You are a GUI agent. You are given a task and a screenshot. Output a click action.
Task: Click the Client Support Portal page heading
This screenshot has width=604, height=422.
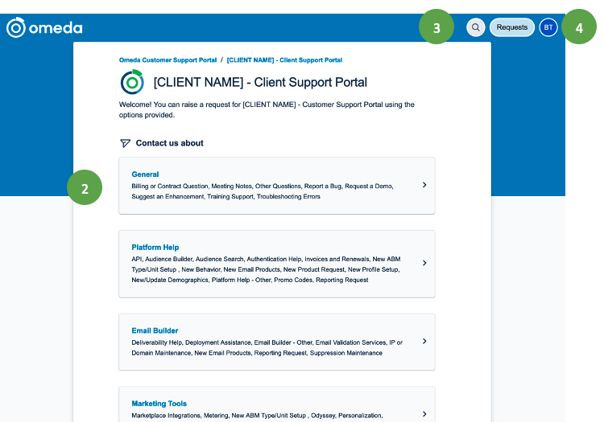pyautogui.click(x=260, y=82)
